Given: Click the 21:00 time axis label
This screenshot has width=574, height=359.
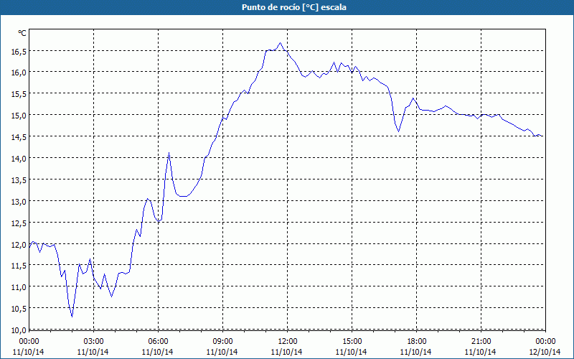Looking at the screenshot, I should (481, 342).
